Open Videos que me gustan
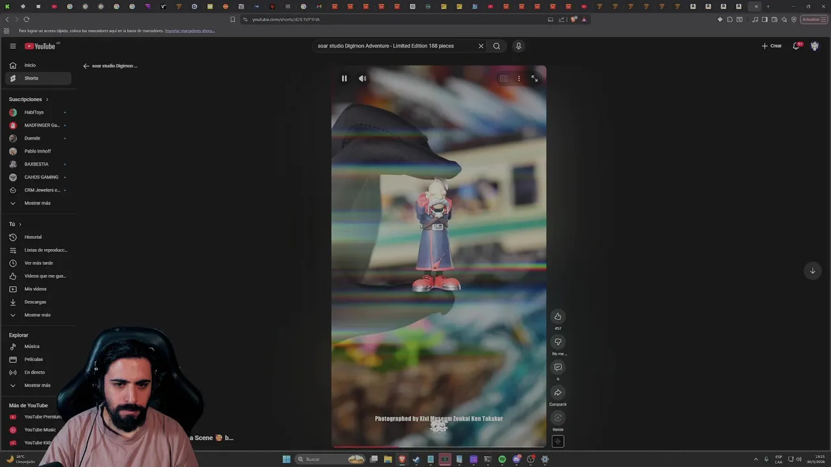Viewport: 831px width, 467px height. [x=38, y=276]
